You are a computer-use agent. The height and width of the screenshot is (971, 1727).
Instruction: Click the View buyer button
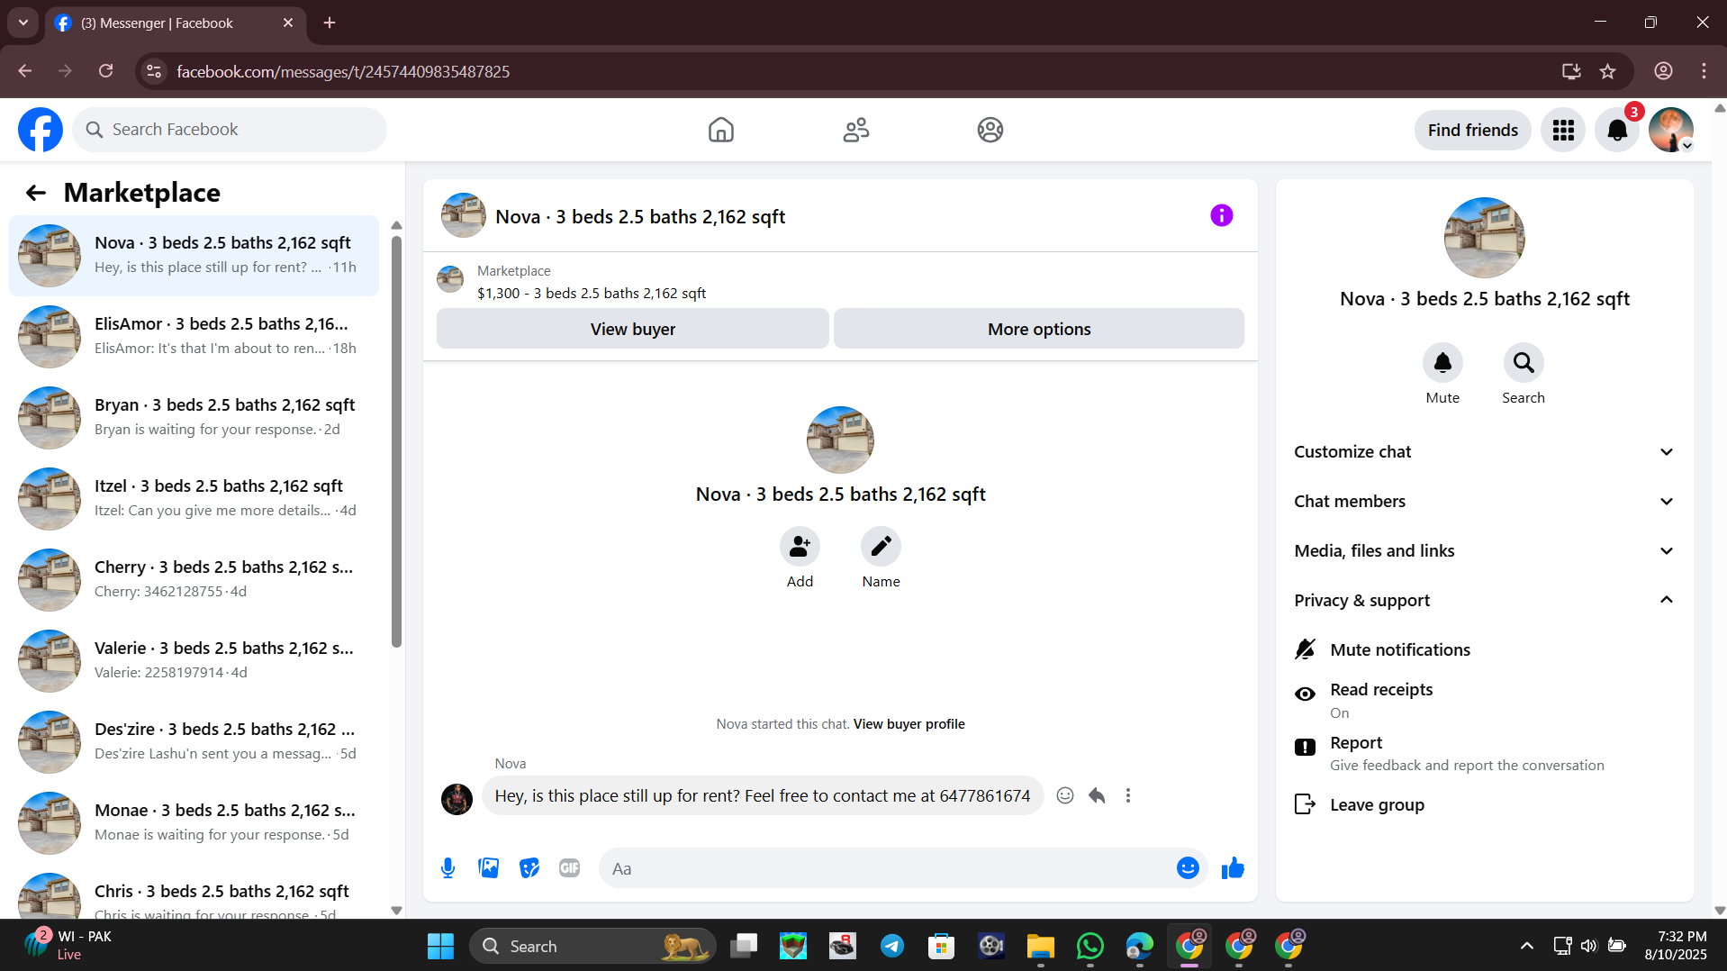[632, 329]
